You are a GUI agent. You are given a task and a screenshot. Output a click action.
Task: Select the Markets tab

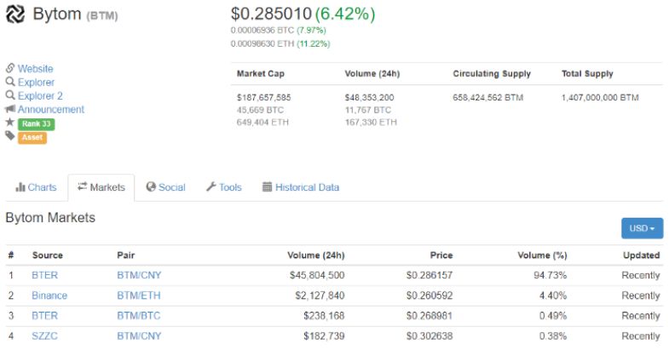(101, 187)
